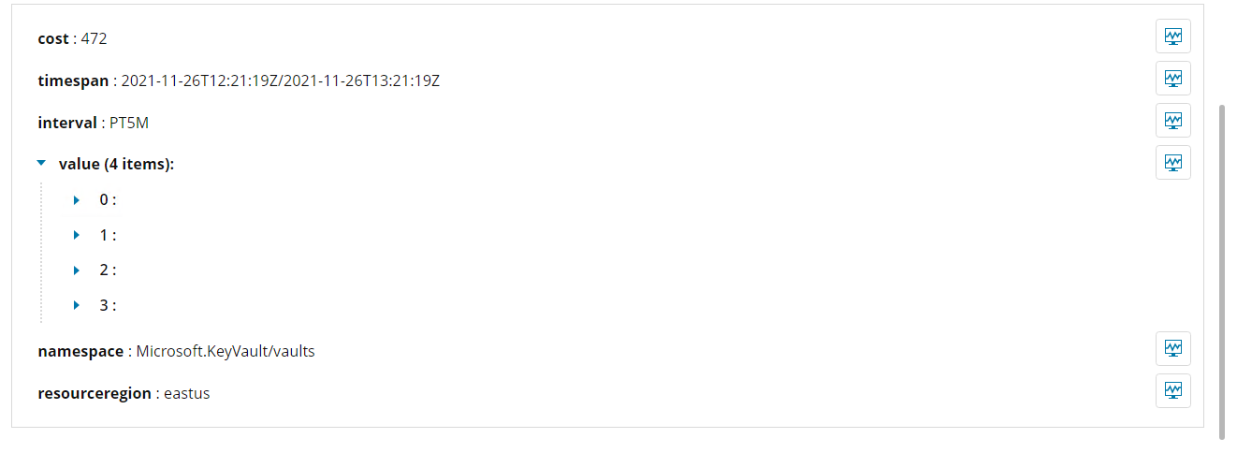Expand item 2 arrow
The width and height of the screenshot is (1237, 453).
pyautogui.click(x=78, y=270)
